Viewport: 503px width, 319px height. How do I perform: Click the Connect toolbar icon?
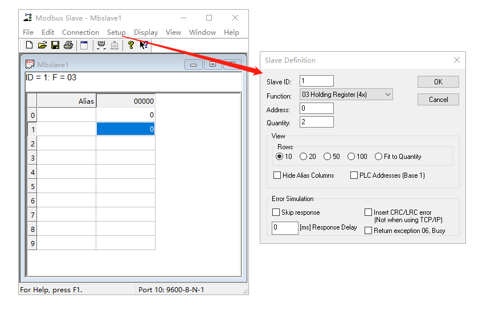101,45
